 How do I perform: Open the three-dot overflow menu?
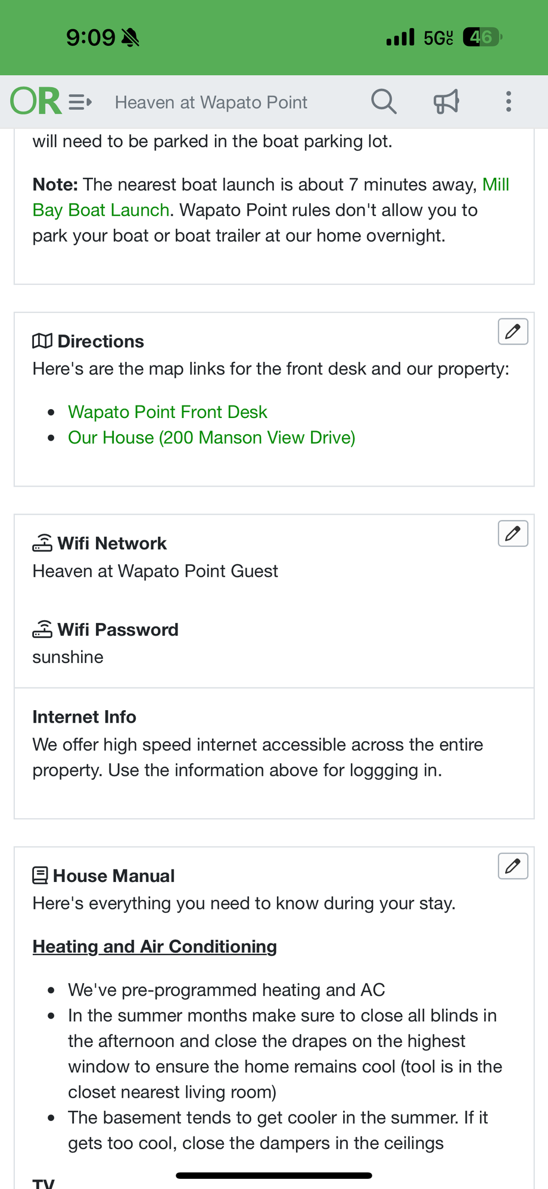(x=508, y=102)
